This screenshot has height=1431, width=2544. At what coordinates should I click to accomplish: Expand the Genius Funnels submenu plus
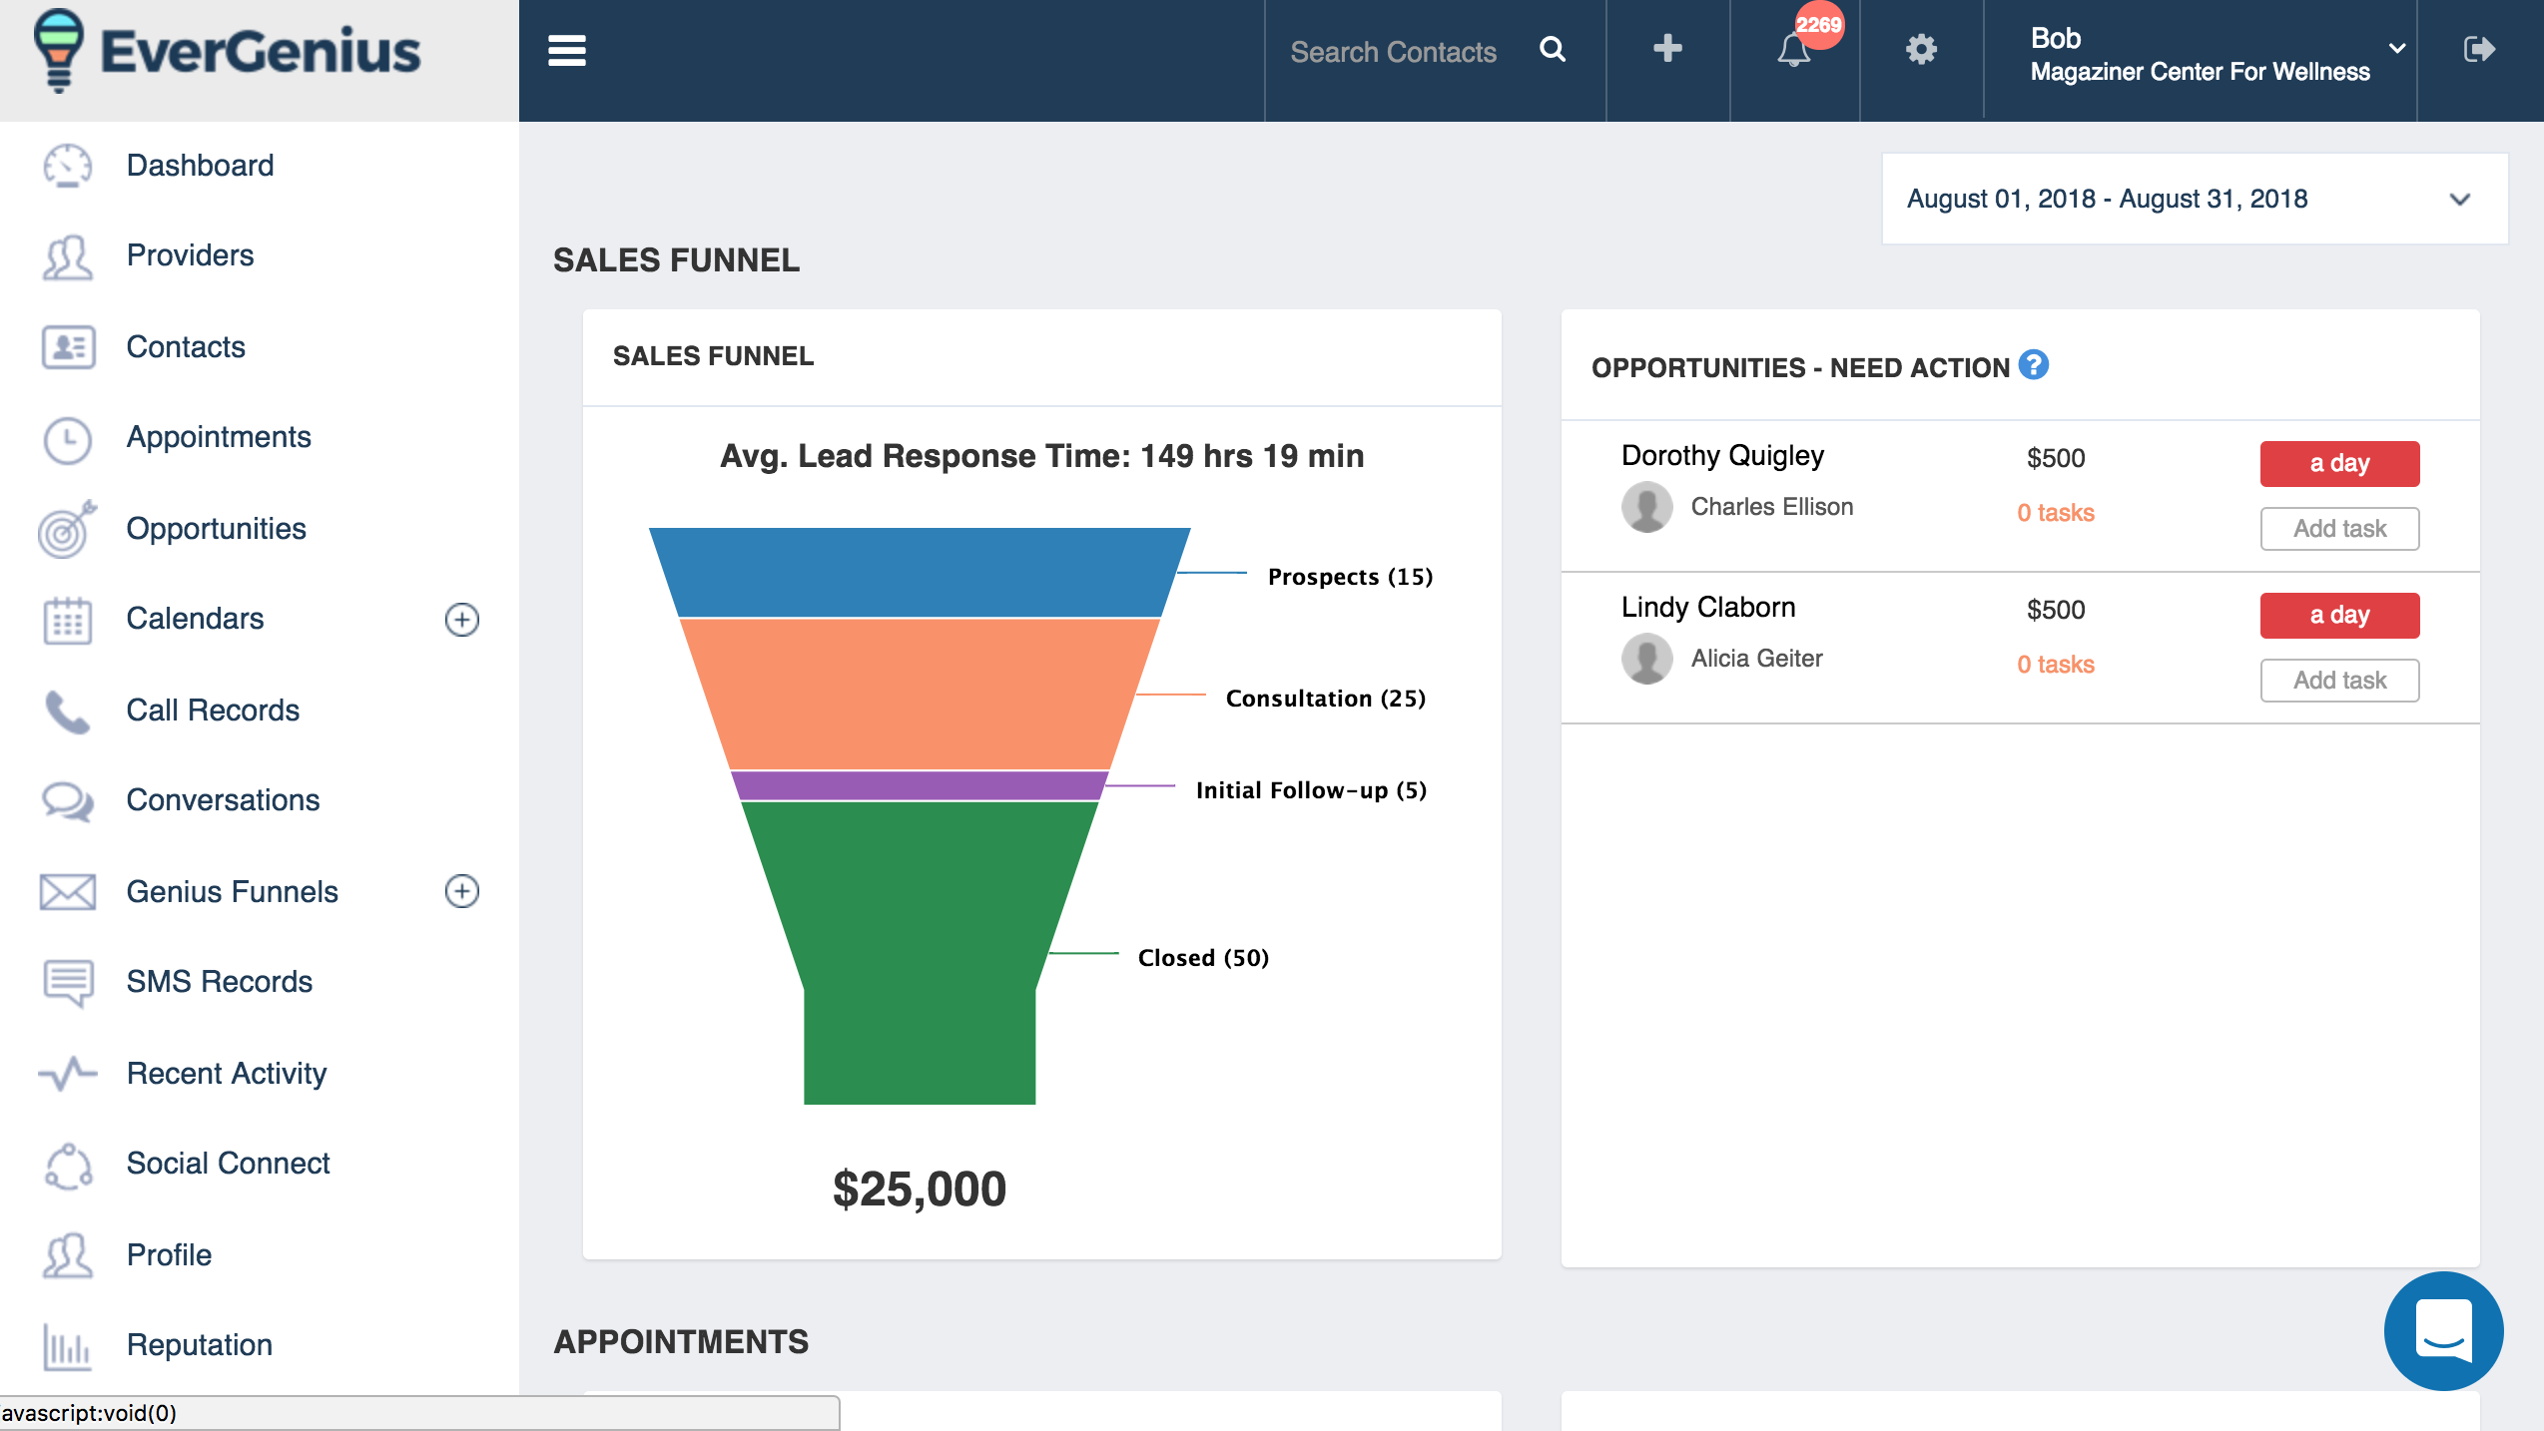(x=461, y=891)
